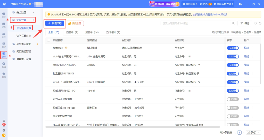This screenshot has height=140, width=264.
Task: Open the help question mark icon
Action: [260, 23]
